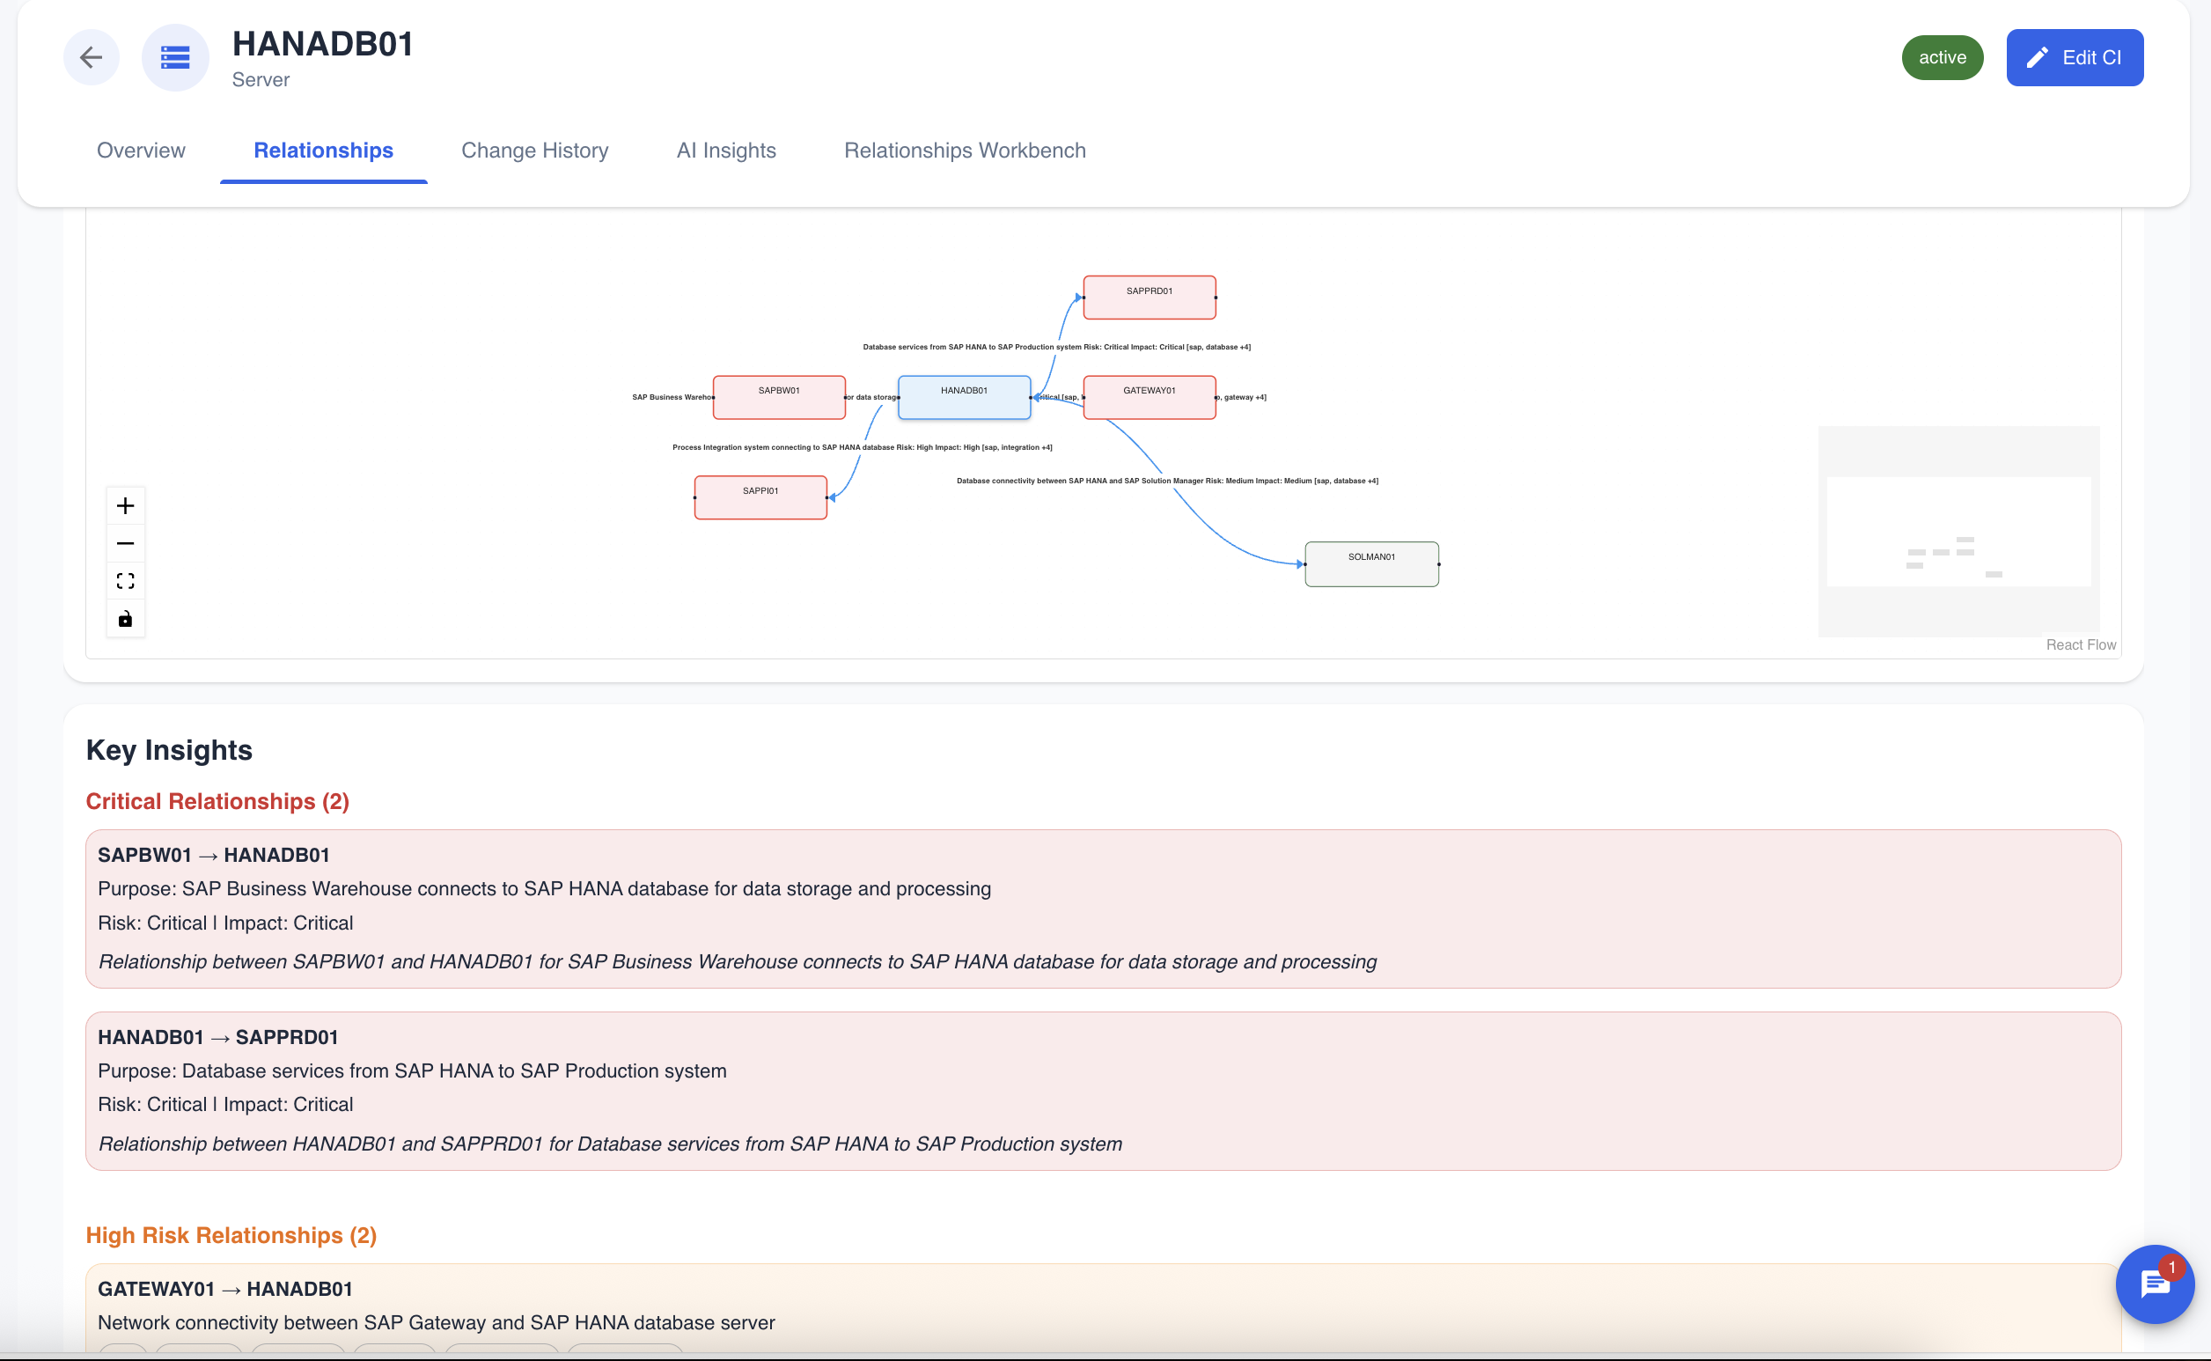Open the AI Insights tab
The height and width of the screenshot is (1361, 2211).
726,151
